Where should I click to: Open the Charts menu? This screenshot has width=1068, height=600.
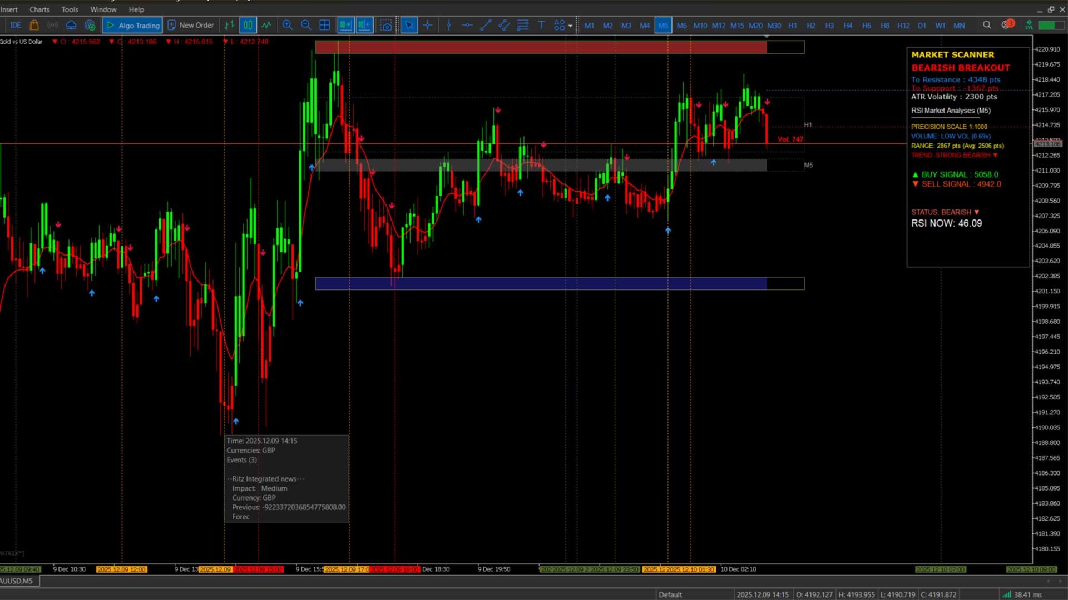[39, 9]
